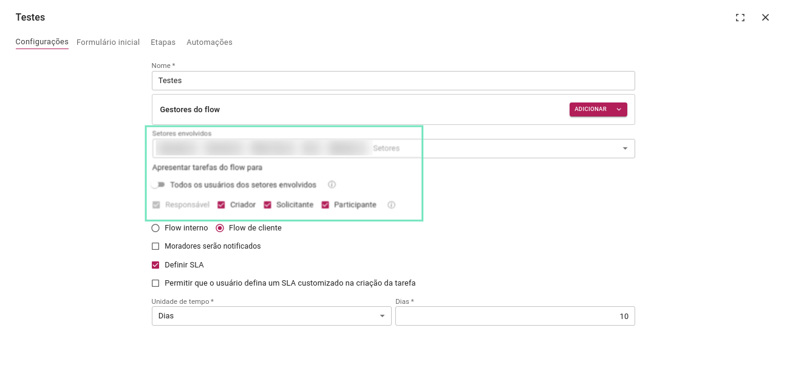Viewport: 787px width, 376px height.
Task: Uncheck the Definir SLA checkbox
Action: tap(155, 265)
